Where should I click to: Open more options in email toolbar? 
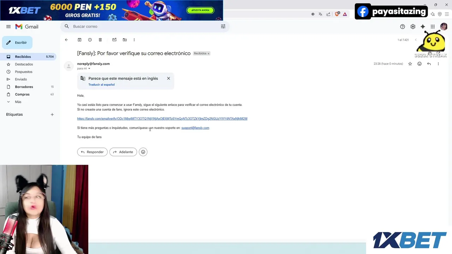[134, 40]
